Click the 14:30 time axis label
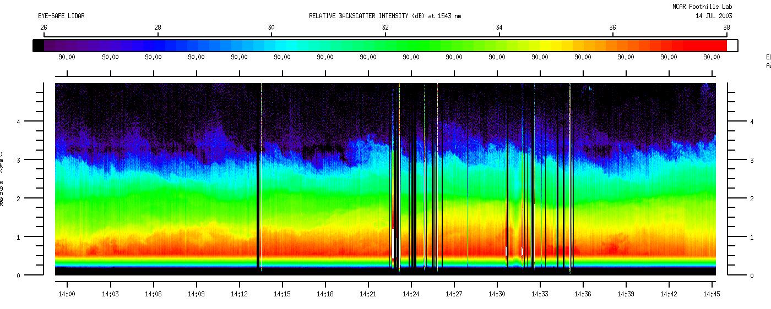This screenshot has width=771, height=309. click(497, 295)
